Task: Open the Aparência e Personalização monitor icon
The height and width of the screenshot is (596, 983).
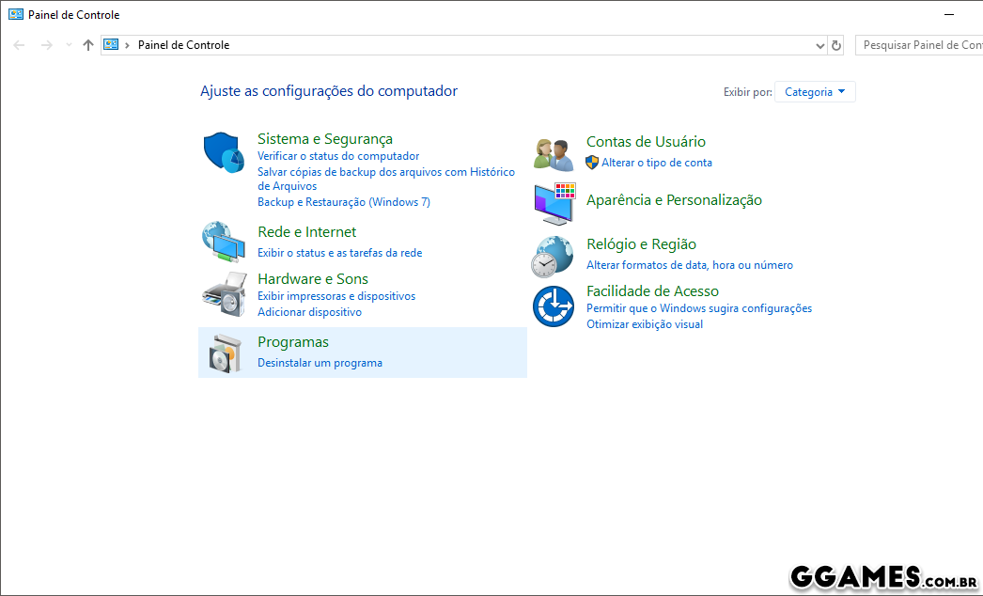Action: [x=554, y=203]
